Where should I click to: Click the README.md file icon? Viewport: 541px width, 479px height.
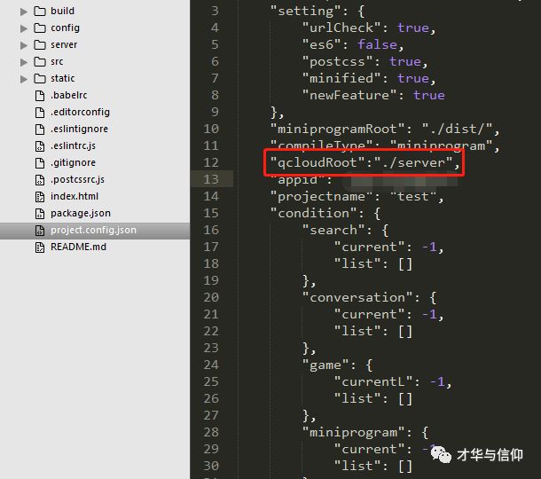40,247
